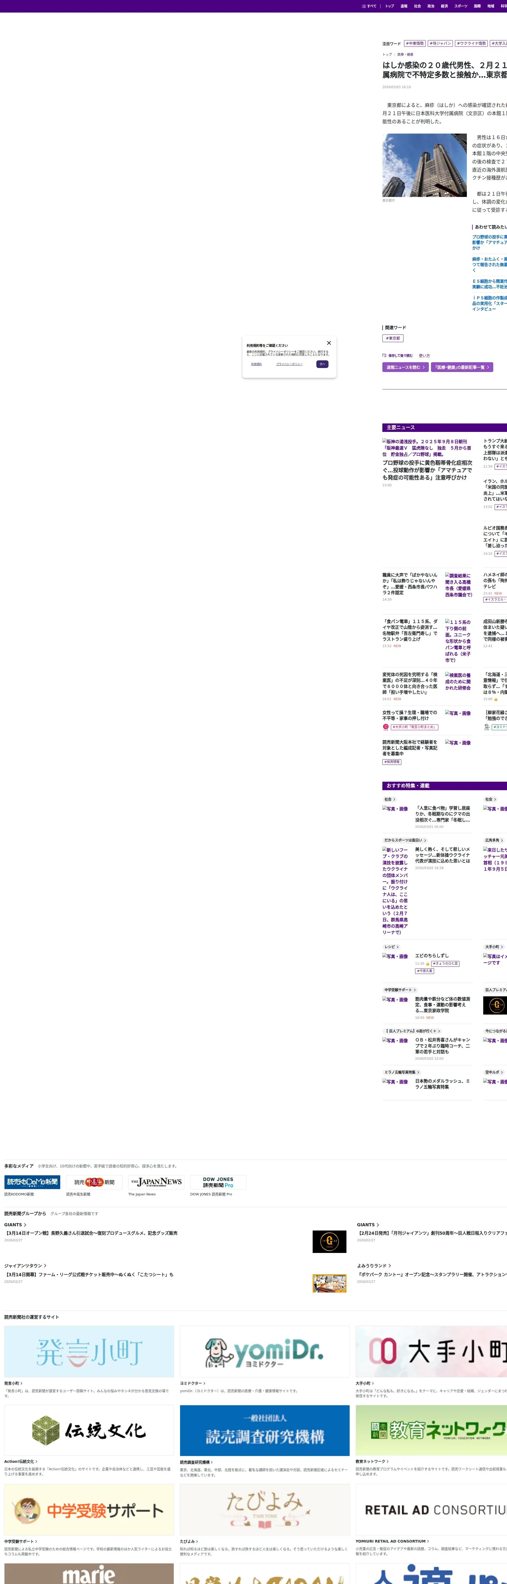Open the プライバシーポリシー link
The height and width of the screenshot is (1584, 507).
click(289, 364)
